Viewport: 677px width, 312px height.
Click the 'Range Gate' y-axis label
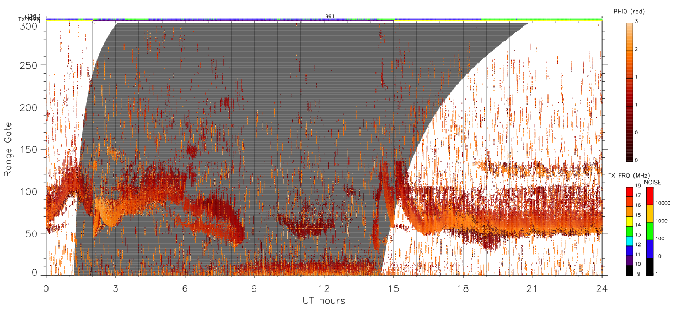(x=8, y=149)
